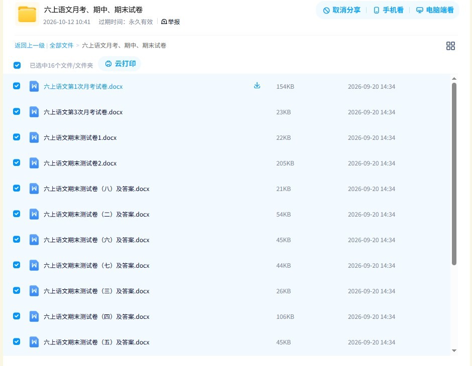Go back via 返回上一级 link

[30, 46]
